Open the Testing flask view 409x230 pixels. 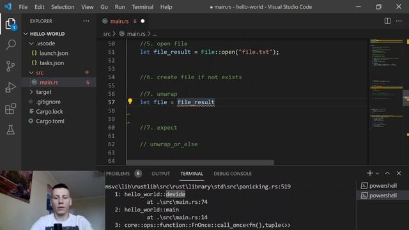10,130
